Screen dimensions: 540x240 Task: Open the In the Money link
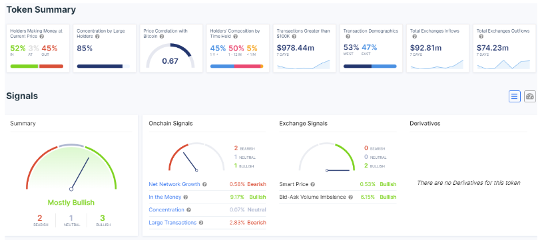pyautogui.click(x=165, y=197)
